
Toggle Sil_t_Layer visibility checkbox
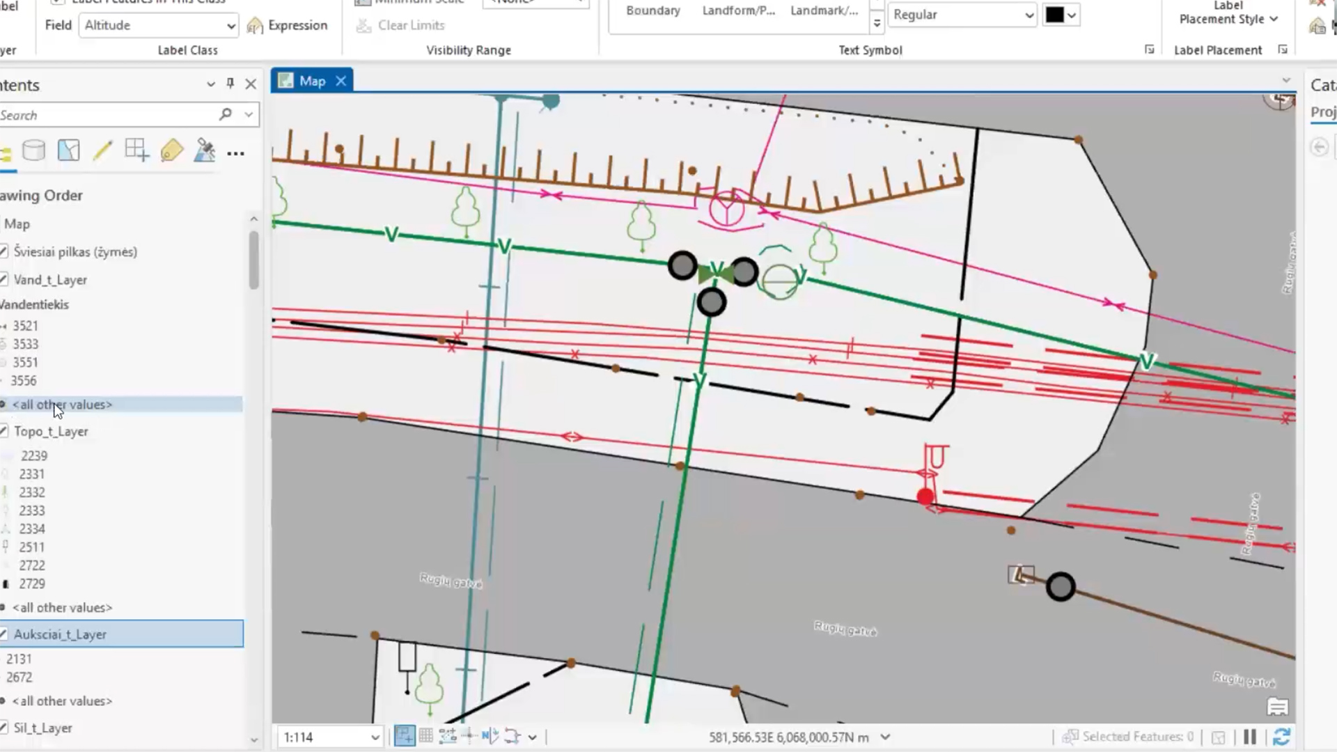(x=4, y=728)
